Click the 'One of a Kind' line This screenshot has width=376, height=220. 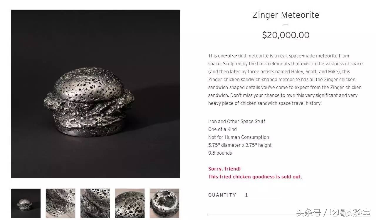(x=222, y=129)
